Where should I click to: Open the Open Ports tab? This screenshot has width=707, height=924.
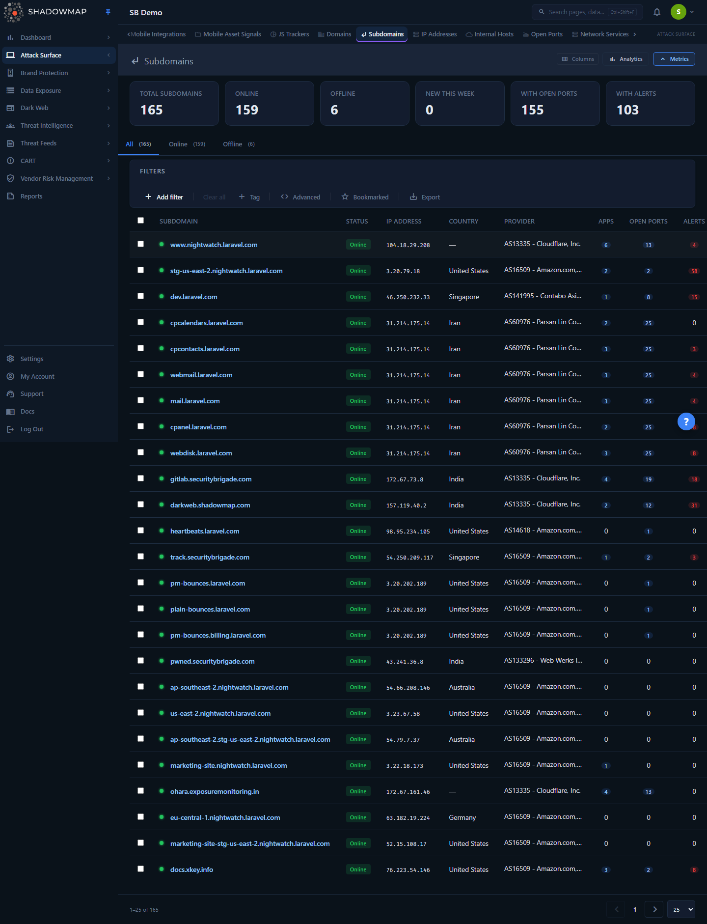[543, 34]
